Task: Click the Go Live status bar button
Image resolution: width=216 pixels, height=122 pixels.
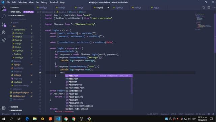Action: pyautogui.click(x=200, y=114)
